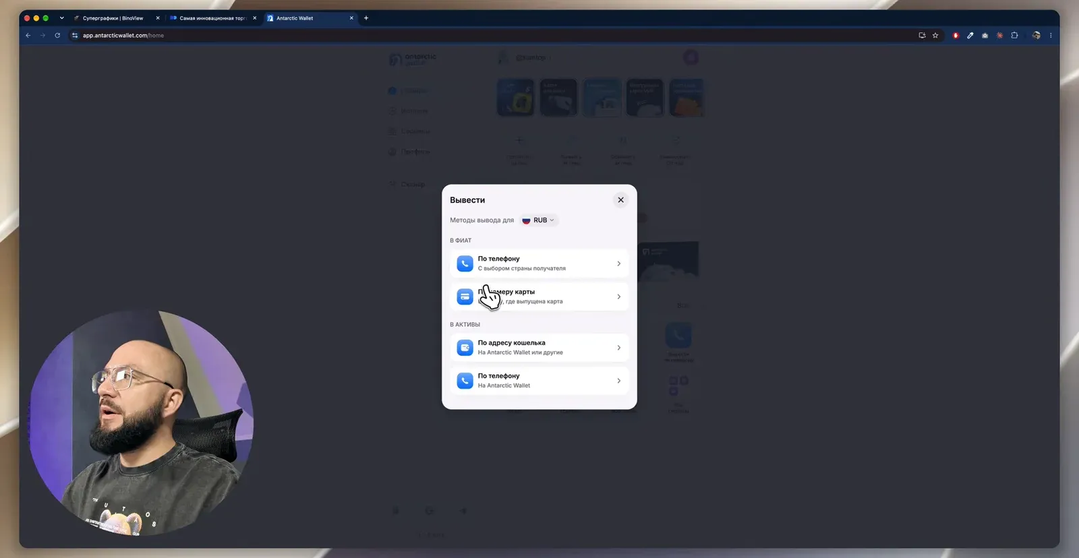The width and height of the screenshot is (1079, 558).
Task: Go forward to the next page
Action: point(42,36)
